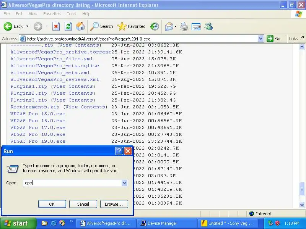
Task: Click the Open text field in Run
Action: pos(72,183)
